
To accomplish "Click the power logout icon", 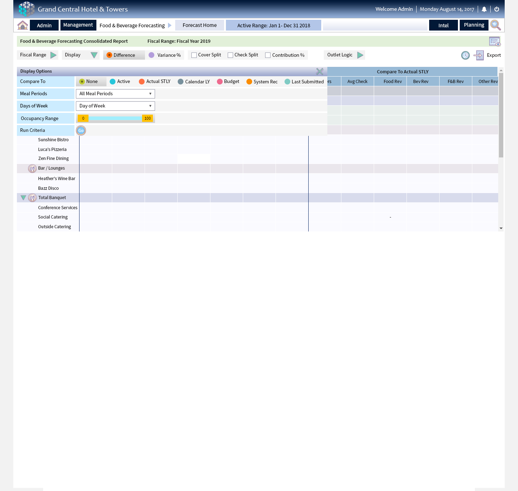I will pos(497,9).
